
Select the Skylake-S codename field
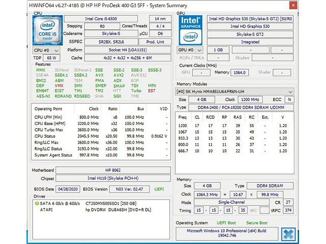111,34
